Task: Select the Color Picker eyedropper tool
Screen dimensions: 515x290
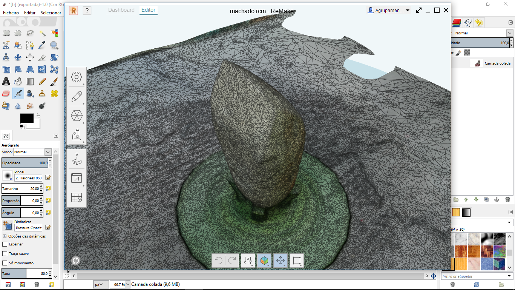Action: tap(42, 45)
